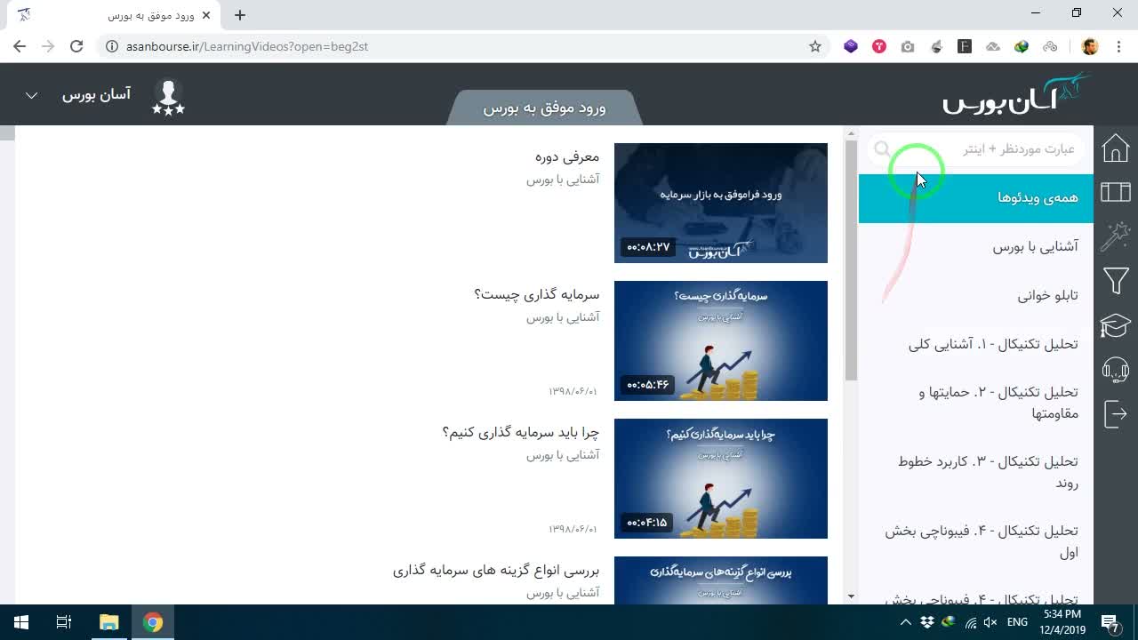Click آسان بورس username text
Screen dimensions: 1138x640
[96, 95]
